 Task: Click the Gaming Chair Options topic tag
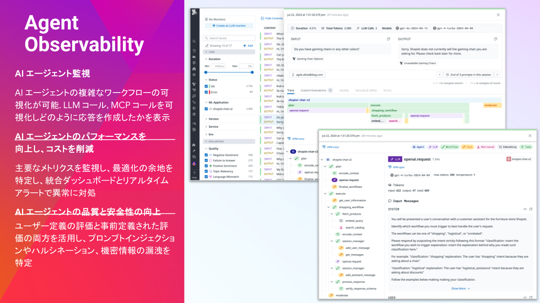[x=308, y=58]
